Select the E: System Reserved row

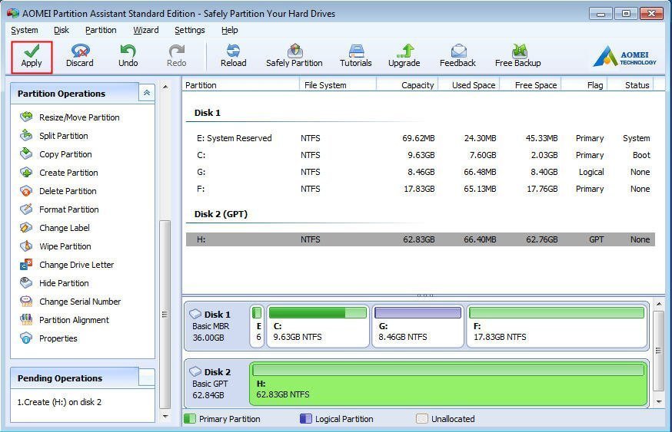[x=421, y=138]
